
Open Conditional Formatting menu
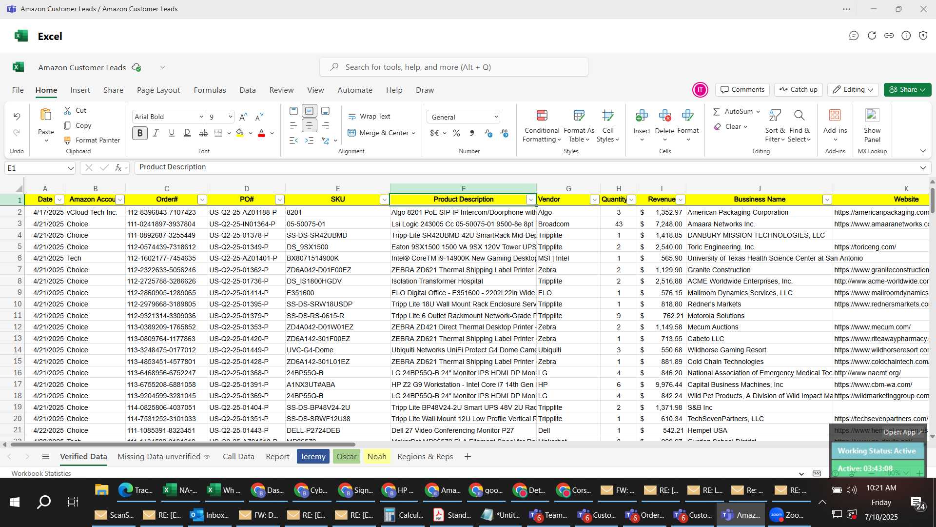542,126
